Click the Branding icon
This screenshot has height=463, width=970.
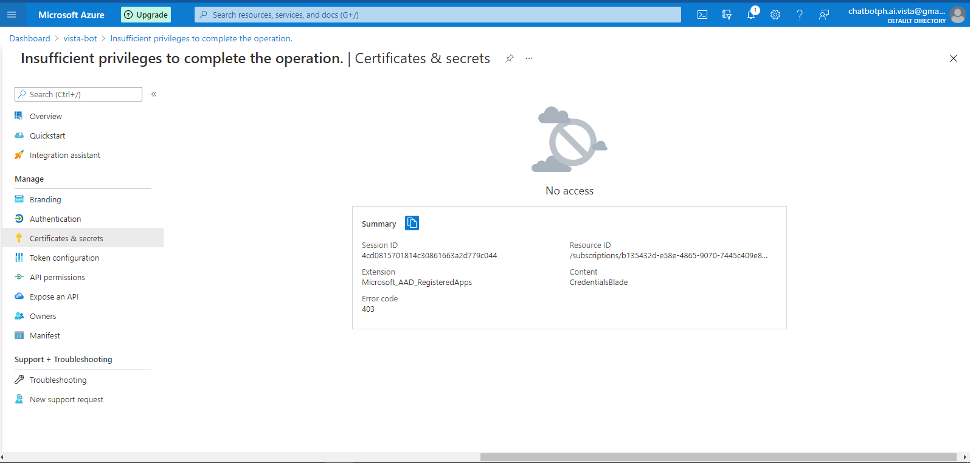(x=19, y=199)
